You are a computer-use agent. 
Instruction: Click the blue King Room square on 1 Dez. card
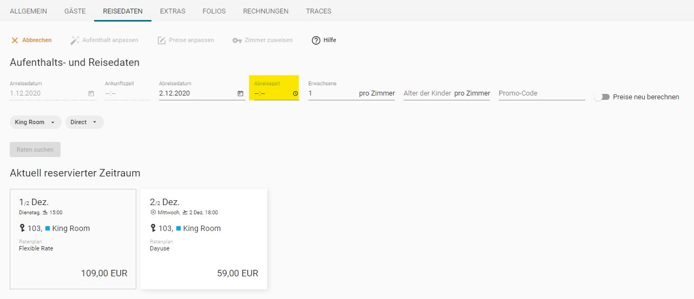click(x=48, y=228)
